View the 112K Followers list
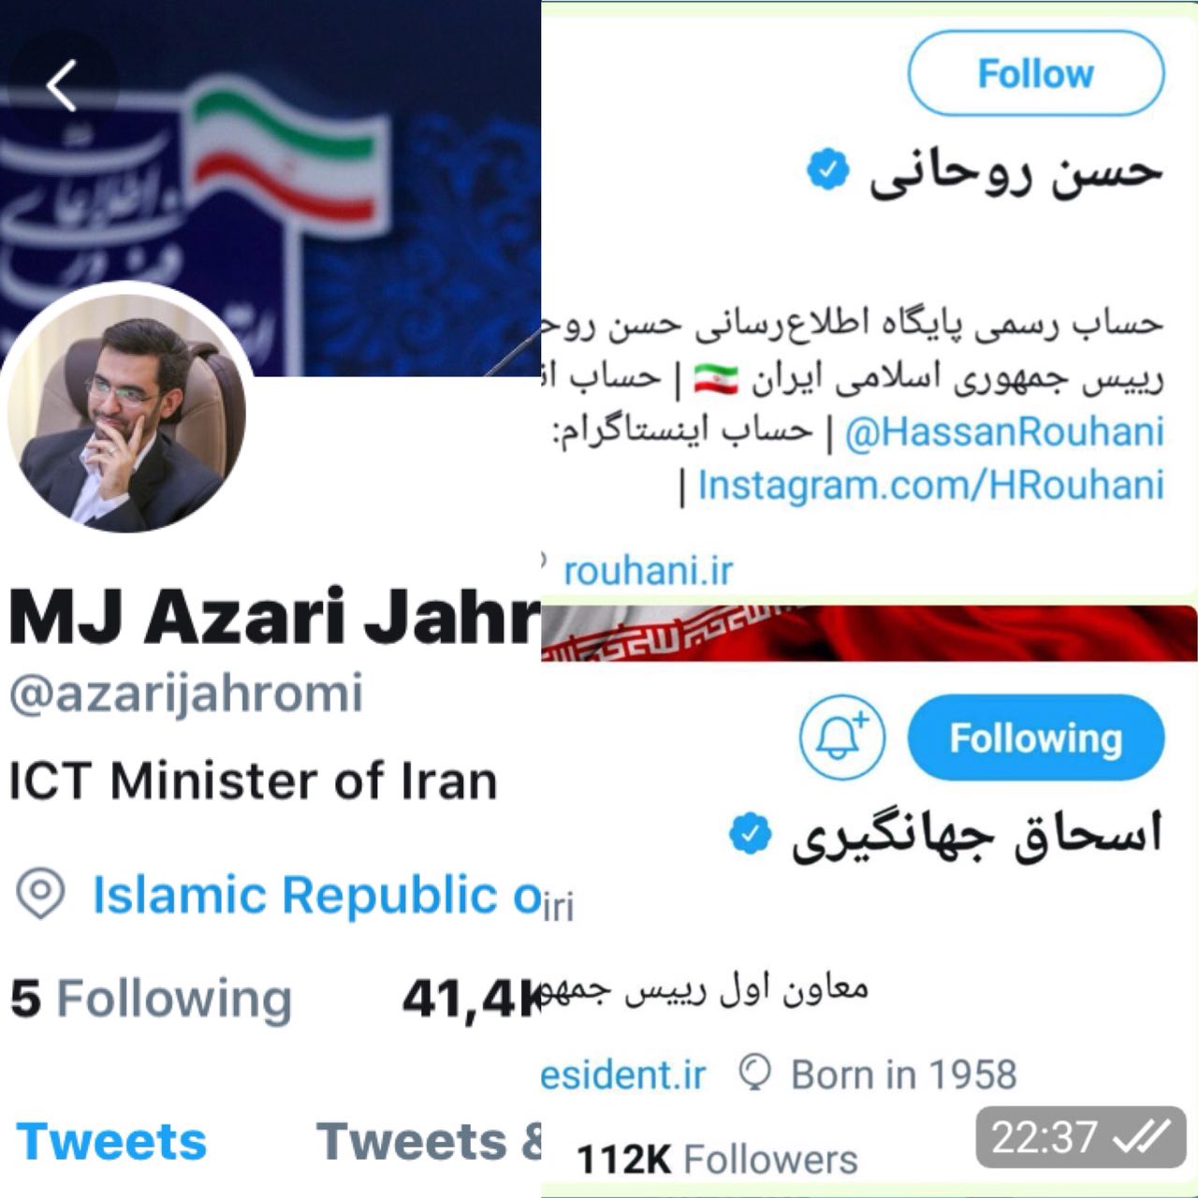The width and height of the screenshot is (1198, 1198). pyautogui.click(x=717, y=1160)
